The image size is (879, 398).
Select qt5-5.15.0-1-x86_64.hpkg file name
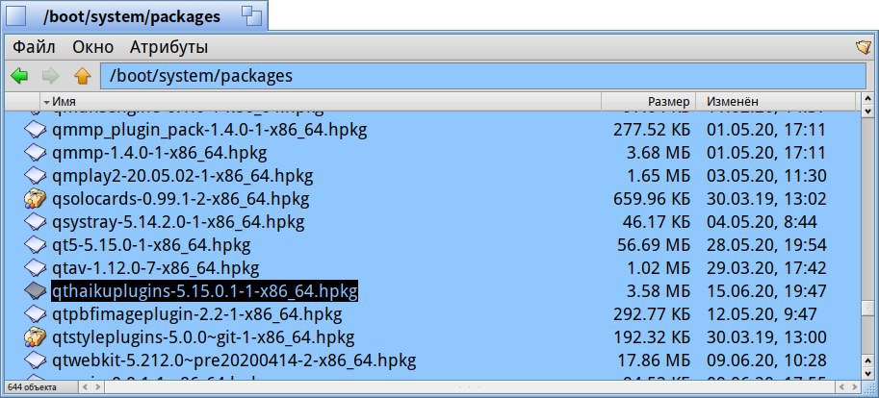pos(151,245)
